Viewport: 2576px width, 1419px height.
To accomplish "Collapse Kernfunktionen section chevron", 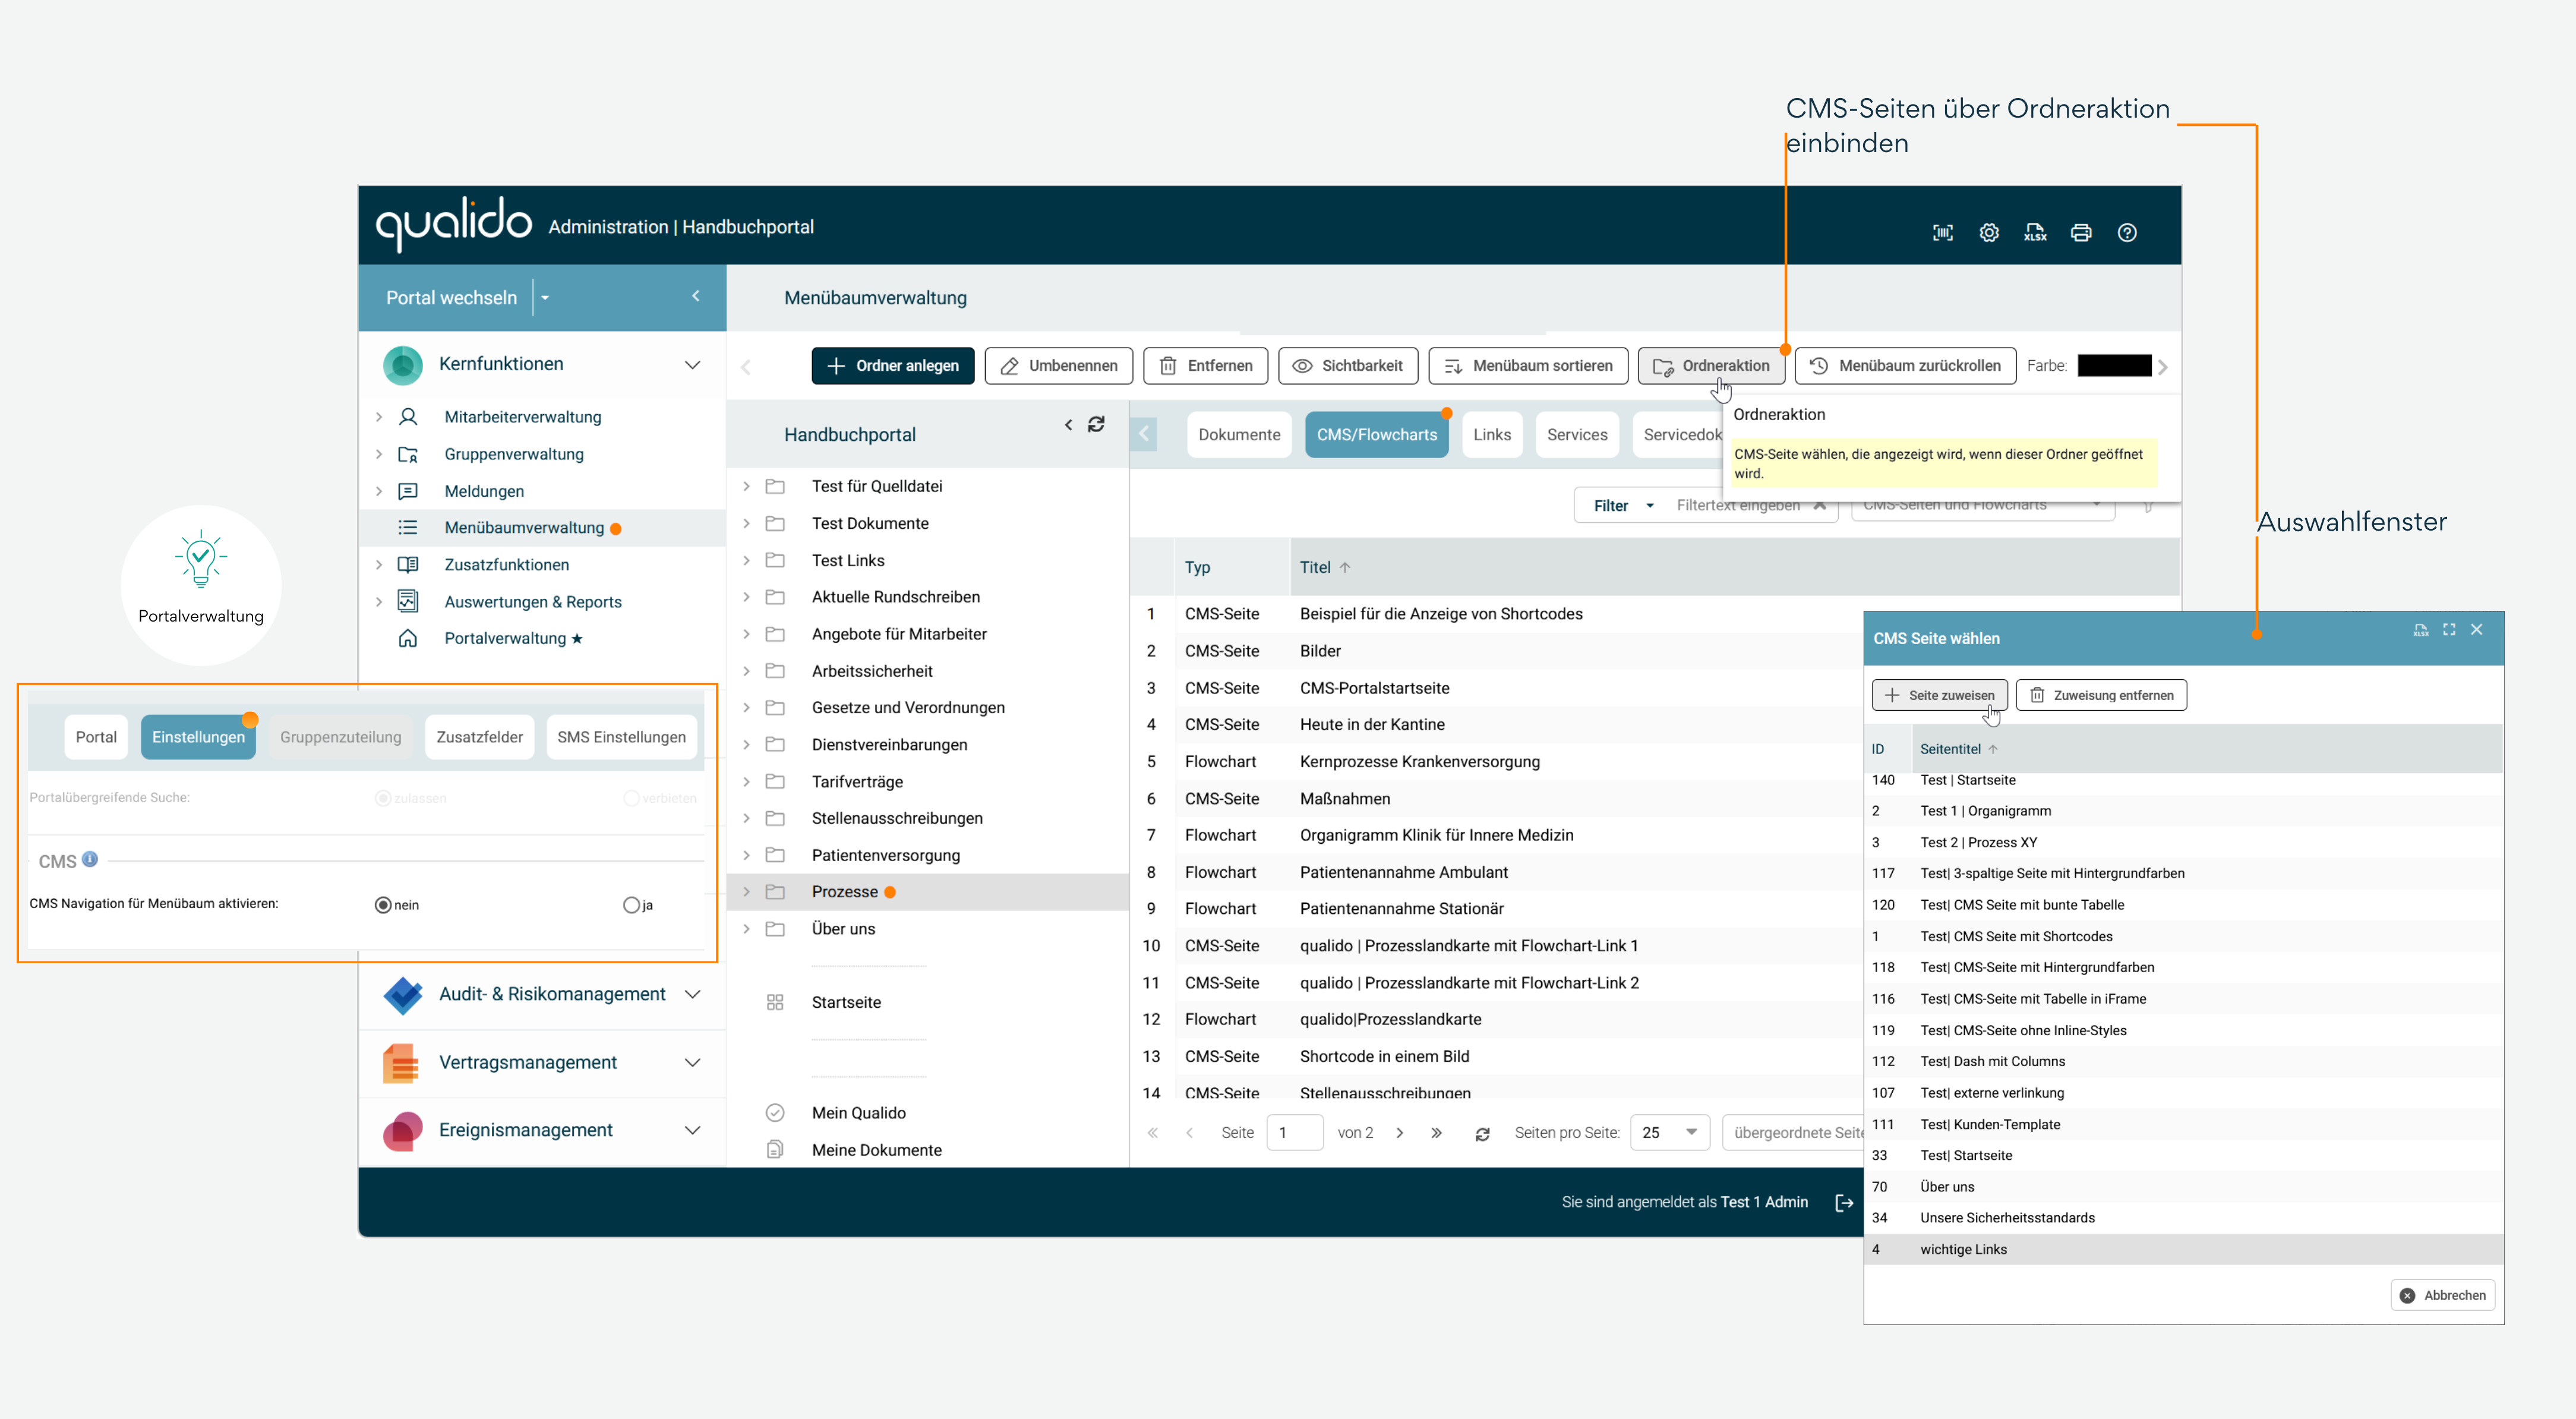I will pyautogui.click(x=693, y=365).
